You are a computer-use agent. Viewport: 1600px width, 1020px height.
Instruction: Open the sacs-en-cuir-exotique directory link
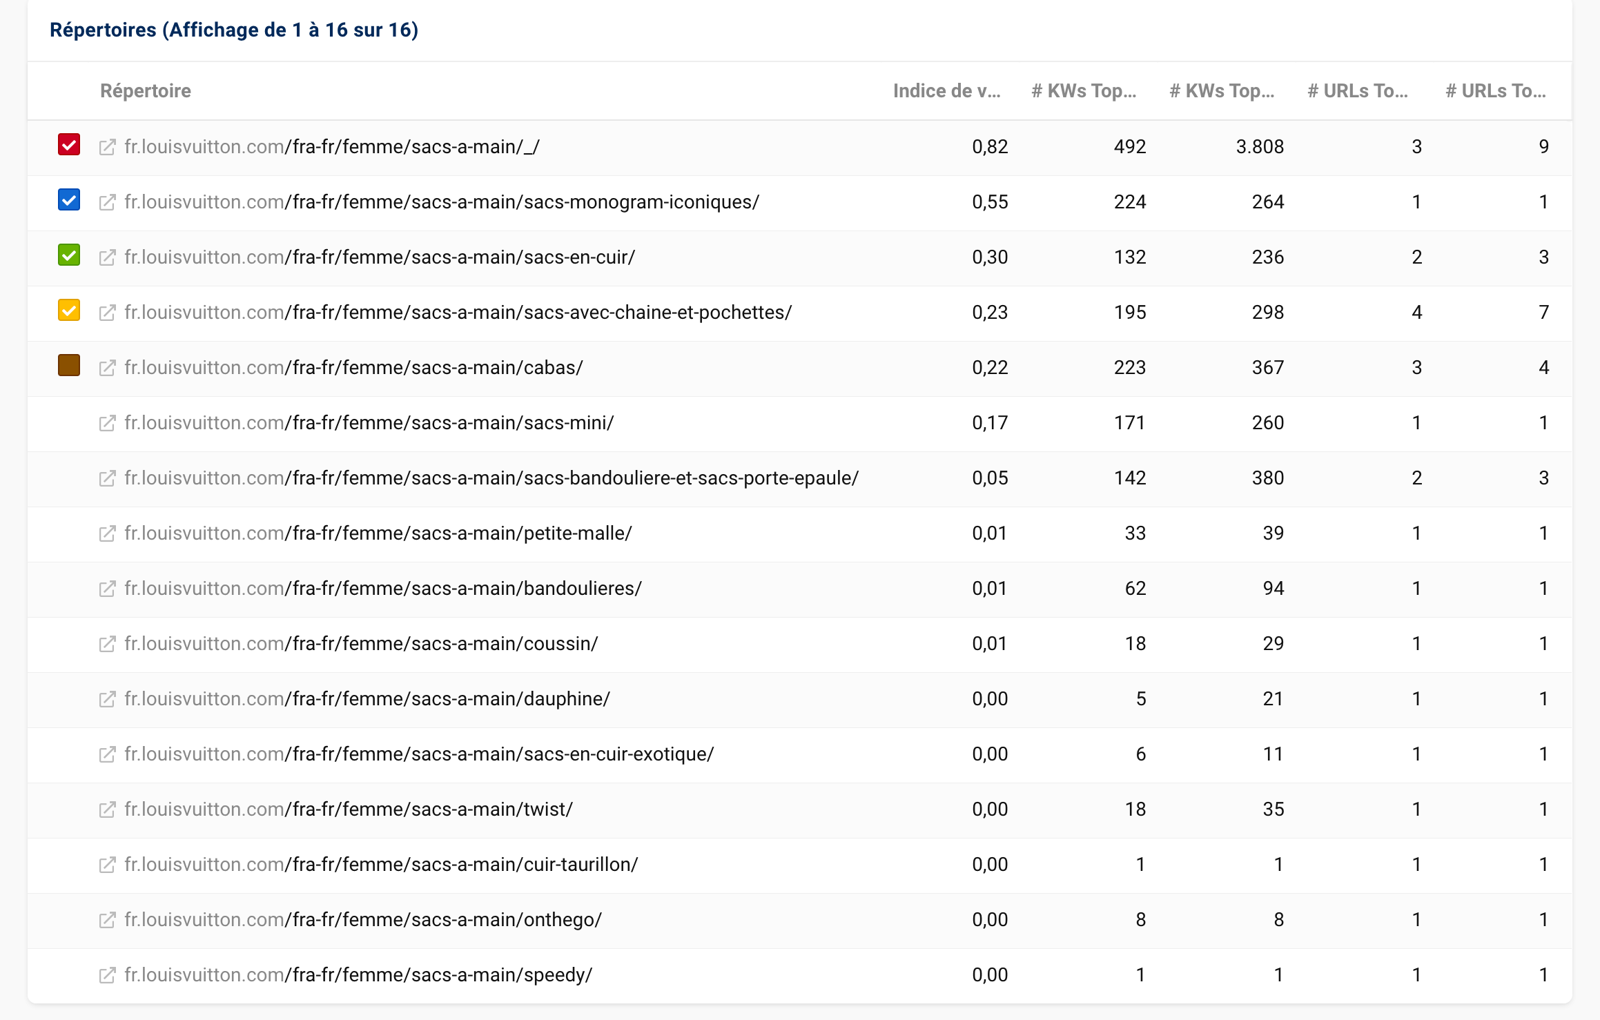click(419, 754)
